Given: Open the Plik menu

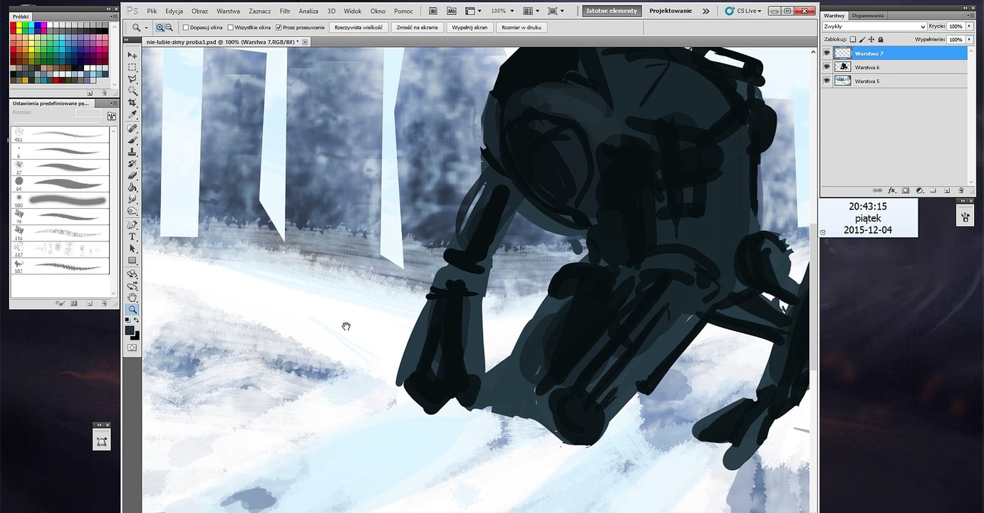Looking at the screenshot, I should (x=152, y=11).
